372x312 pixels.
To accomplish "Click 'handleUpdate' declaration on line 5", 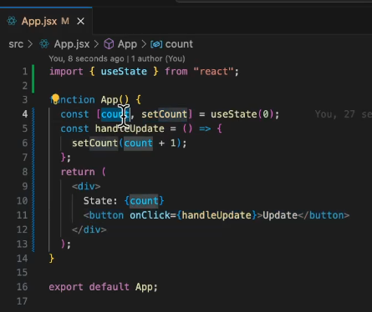I will (x=130, y=128).
